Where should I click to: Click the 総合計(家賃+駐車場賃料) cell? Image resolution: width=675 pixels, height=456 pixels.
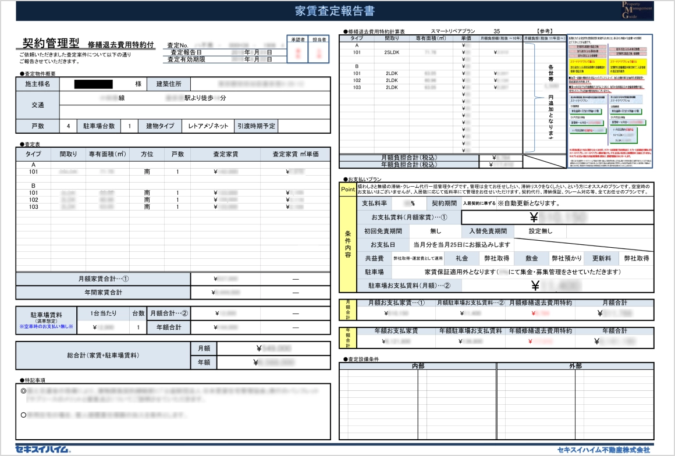pyautogui.click(x=104, y=355)
